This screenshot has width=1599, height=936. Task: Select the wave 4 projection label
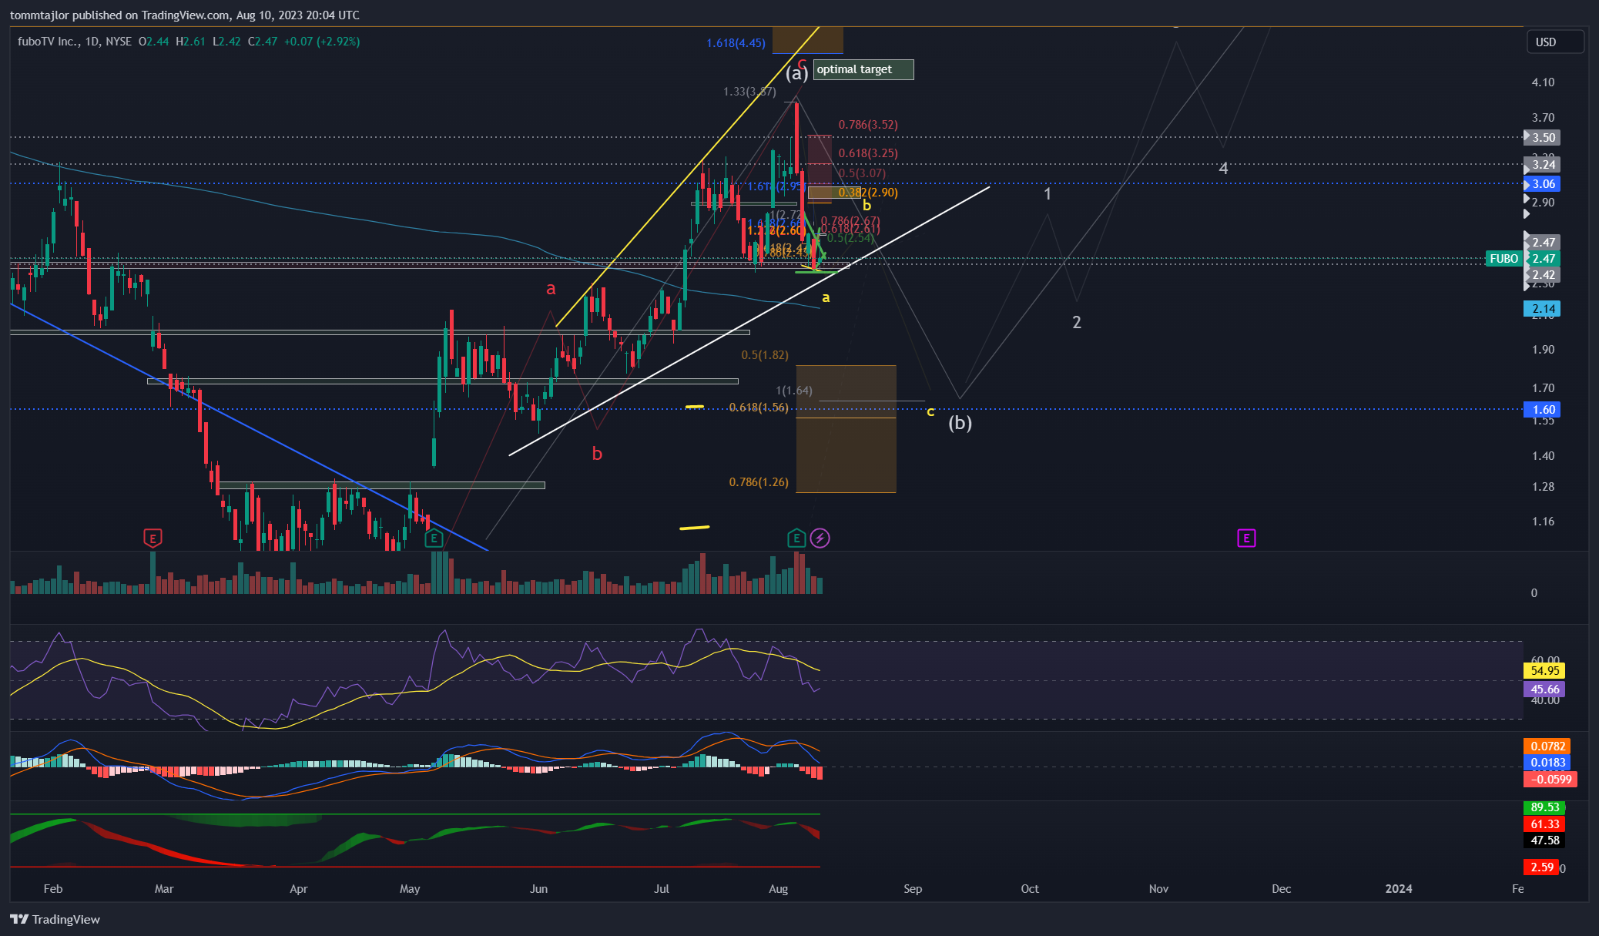click(1223, 168)
